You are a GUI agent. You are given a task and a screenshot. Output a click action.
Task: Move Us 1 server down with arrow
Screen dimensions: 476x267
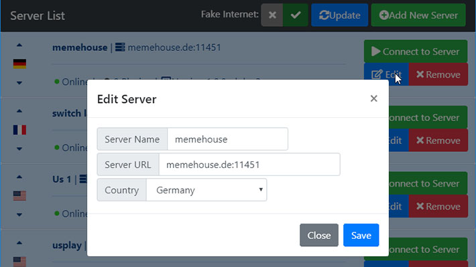(19, 215)
